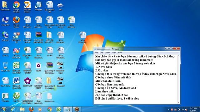The height and width of the screenshot is (112, 200).
Task: Click the 'Làm theo mik' line in Notepad
Action: coord(104,91)
